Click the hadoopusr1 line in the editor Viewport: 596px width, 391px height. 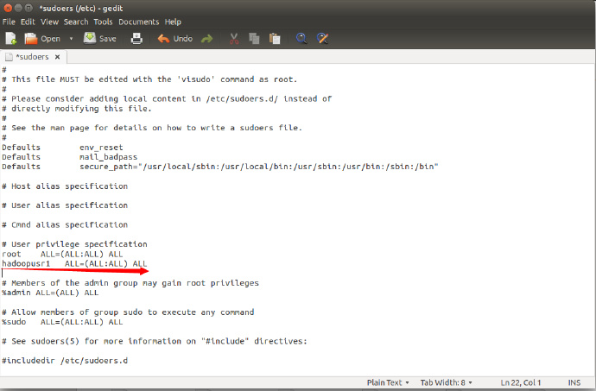tap(74, 263)
